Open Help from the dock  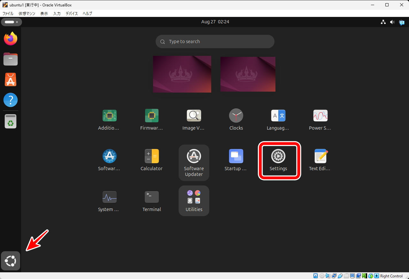click(x=11, y=100)
